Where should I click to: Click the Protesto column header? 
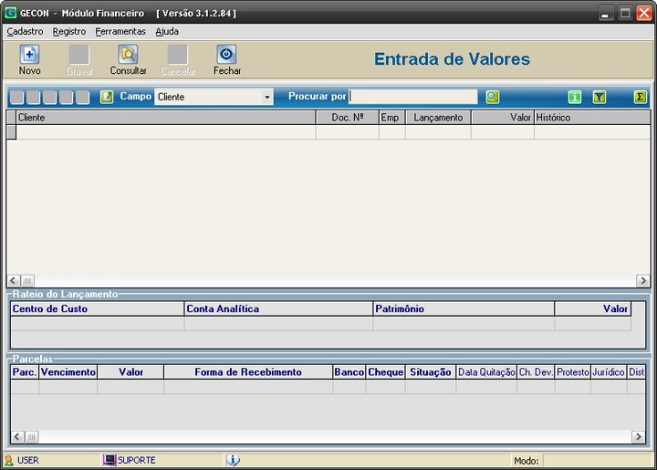click(573, 372)
